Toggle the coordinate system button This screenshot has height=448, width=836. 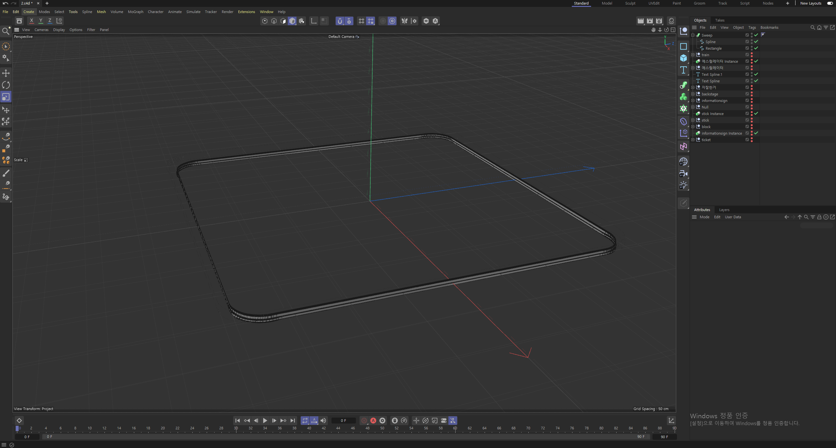pyautogui.click(x=59, y=21)
